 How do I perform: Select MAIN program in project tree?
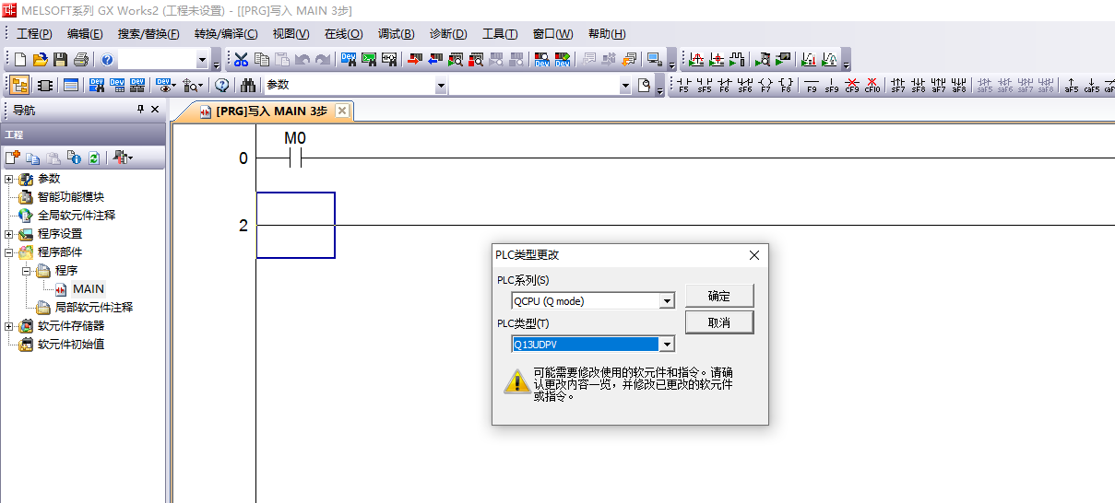(x=89, y=289)
